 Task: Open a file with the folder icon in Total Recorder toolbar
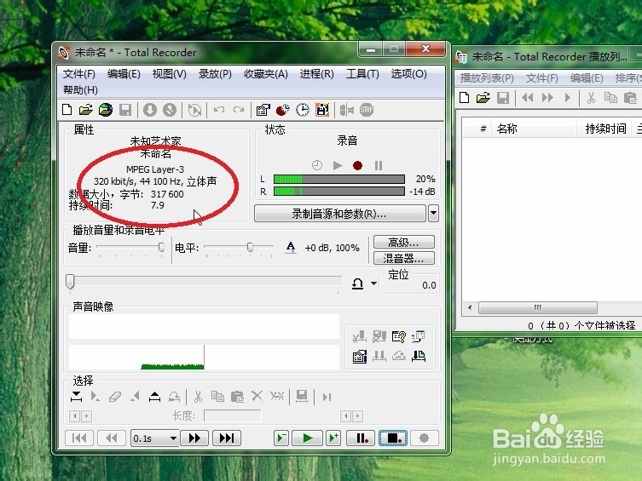coord(86,110)
